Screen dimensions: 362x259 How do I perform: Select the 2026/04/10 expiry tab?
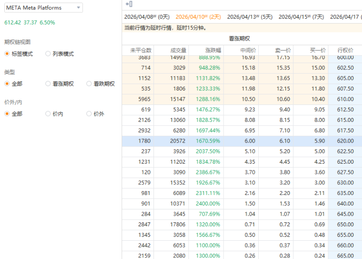pos(198,17)
